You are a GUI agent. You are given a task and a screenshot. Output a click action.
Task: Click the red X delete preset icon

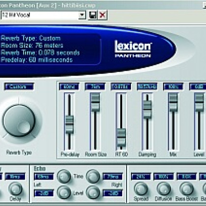pyautogui.click(x=103, y=15)
